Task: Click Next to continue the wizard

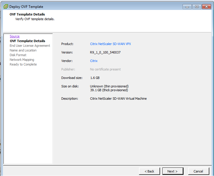Action: point(173,171)
